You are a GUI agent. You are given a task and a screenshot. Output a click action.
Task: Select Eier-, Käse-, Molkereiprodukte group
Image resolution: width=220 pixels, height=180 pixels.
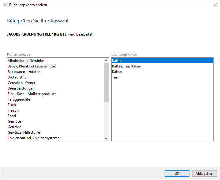[x=32, y=94]
